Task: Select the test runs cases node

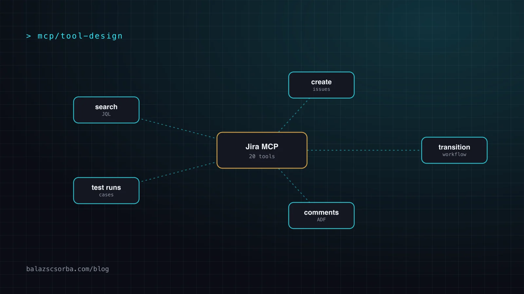Action: pyautogui.click(x=106, y=191)
